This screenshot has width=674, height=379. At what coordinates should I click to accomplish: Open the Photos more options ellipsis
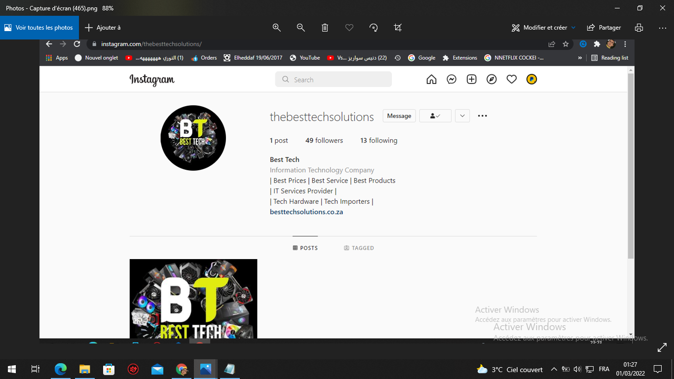pos(663,28)
